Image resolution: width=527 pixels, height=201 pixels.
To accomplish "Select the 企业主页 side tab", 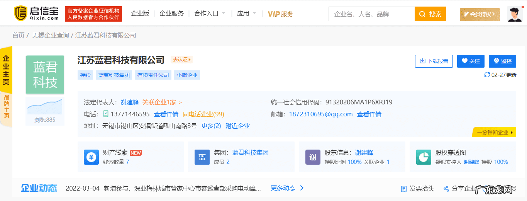I will [6, 70].
